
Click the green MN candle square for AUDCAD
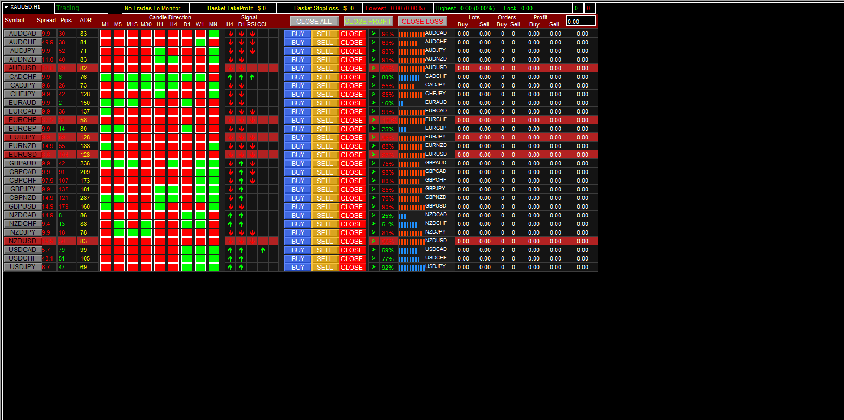pos(214,34)
